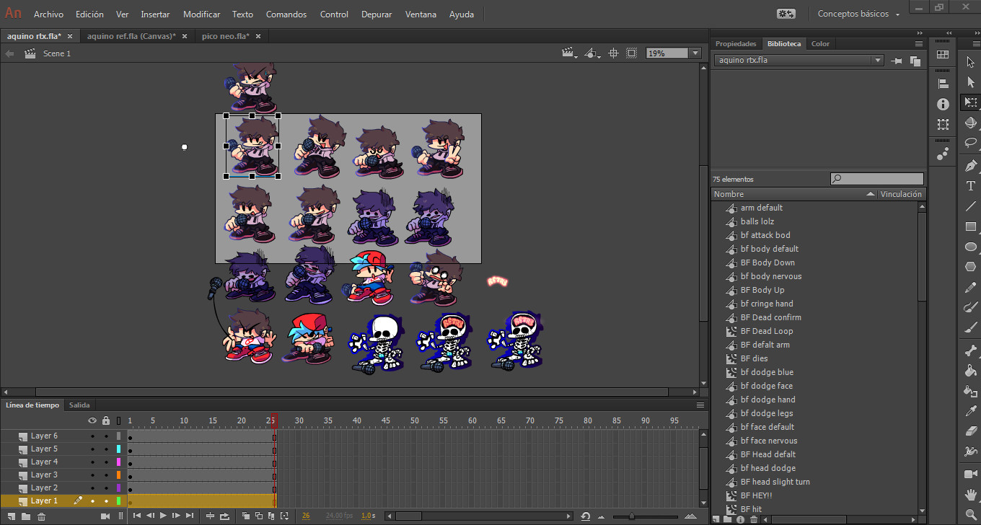
Task: Switch to the pico neo.fla document tab
Action: 225,36
